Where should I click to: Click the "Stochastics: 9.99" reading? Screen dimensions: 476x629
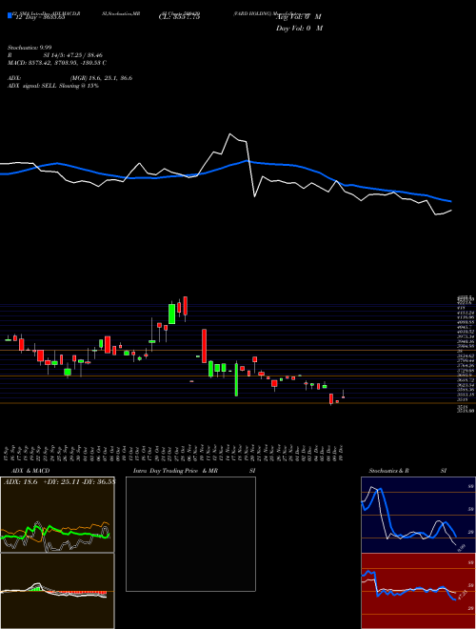point(30,48)
